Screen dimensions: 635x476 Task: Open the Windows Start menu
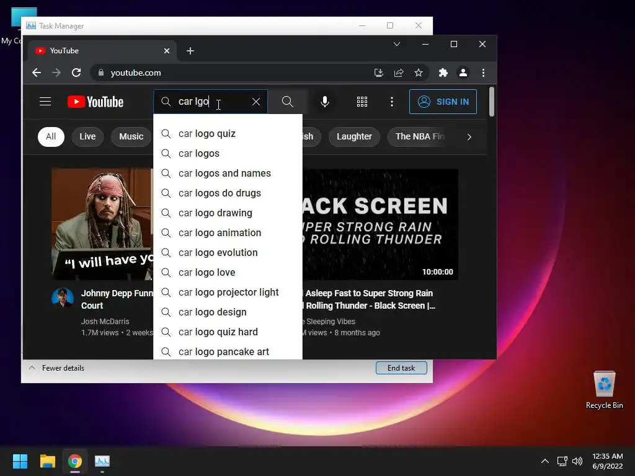(20, 461)
